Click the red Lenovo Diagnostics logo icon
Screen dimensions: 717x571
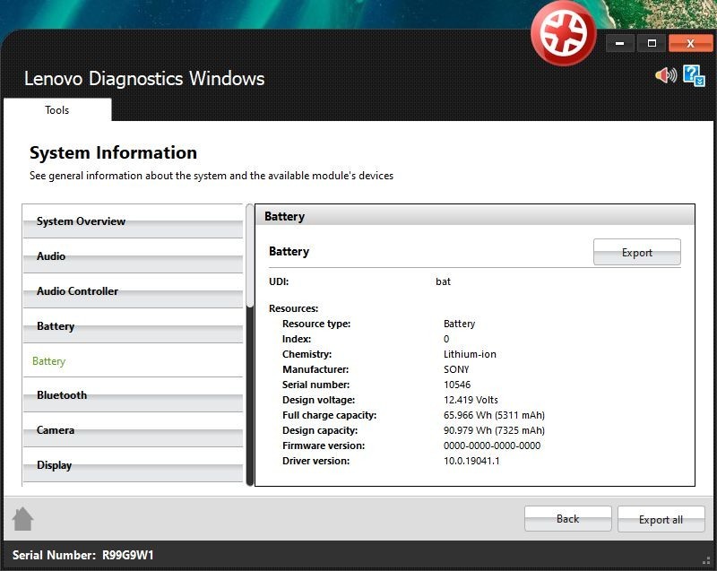tap(564, 33)
